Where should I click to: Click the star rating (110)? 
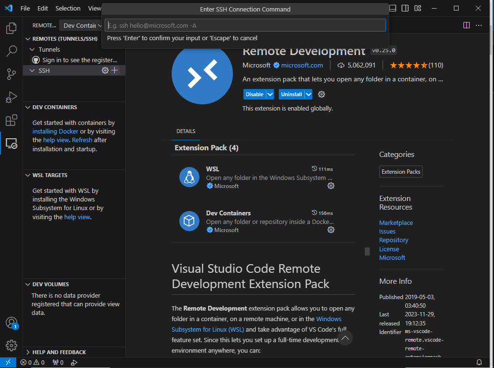[417, 65]
